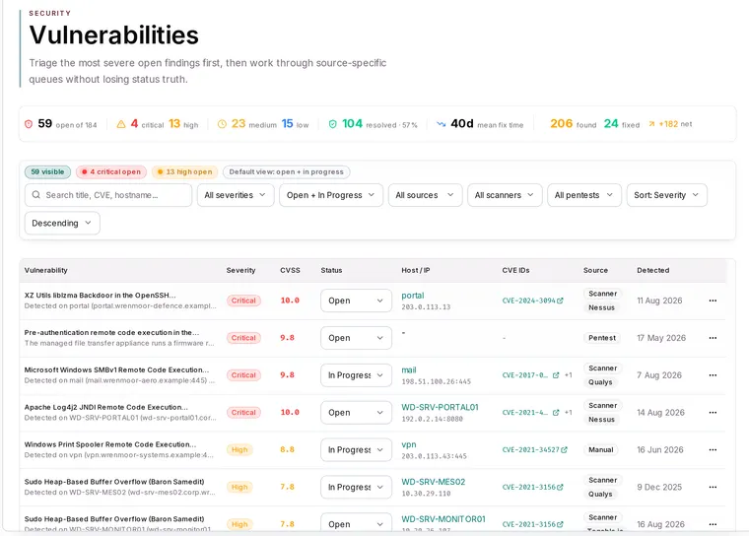This screenshot has width=749, height=536.
Task: Open the WD-SRV-MES02 host link
Action: 434,482
